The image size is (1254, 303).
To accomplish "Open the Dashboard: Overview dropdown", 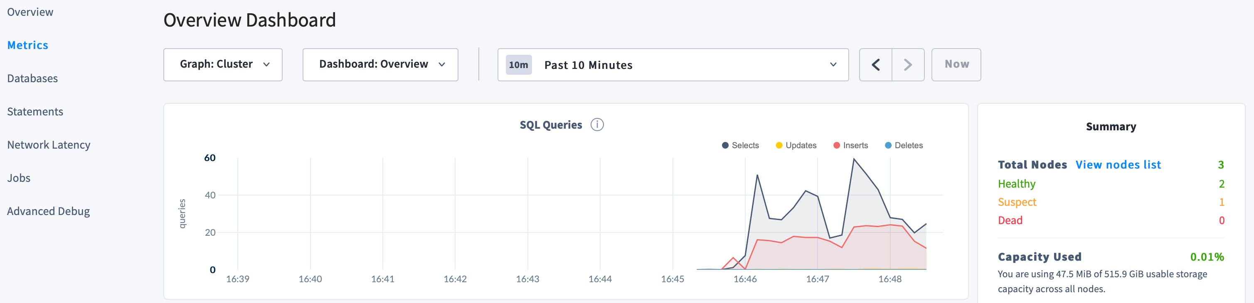I will coord(380,65).
